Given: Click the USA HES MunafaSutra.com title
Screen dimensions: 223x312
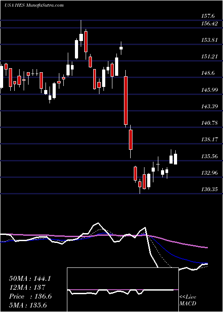Looking at the screenshot, I should coord(34,5).
